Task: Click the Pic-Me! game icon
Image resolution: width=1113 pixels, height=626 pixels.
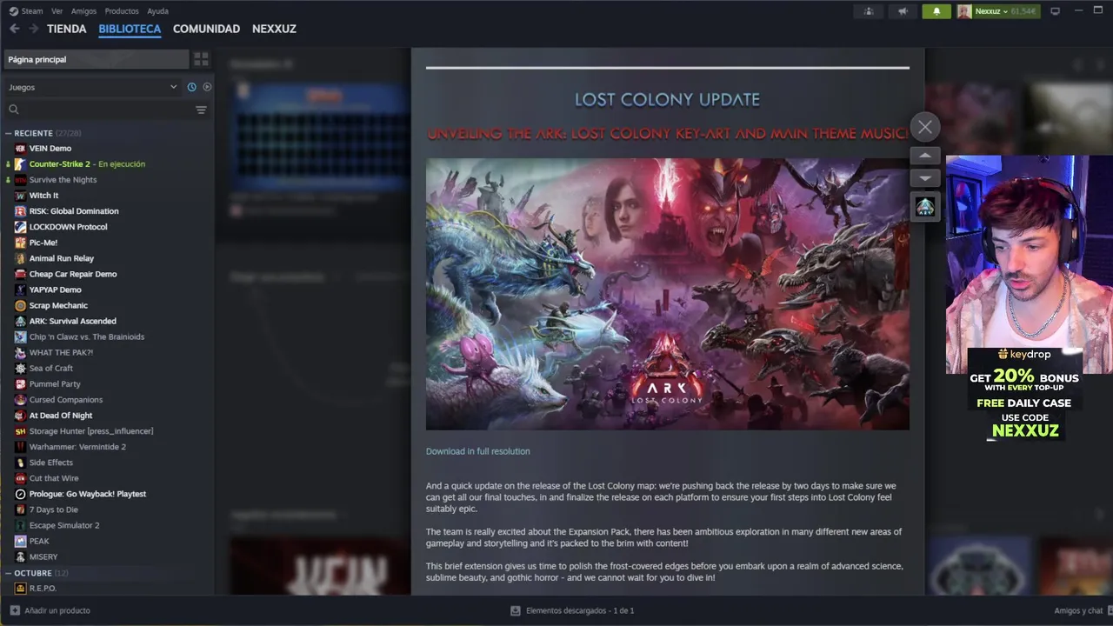Action: point(20,243)
